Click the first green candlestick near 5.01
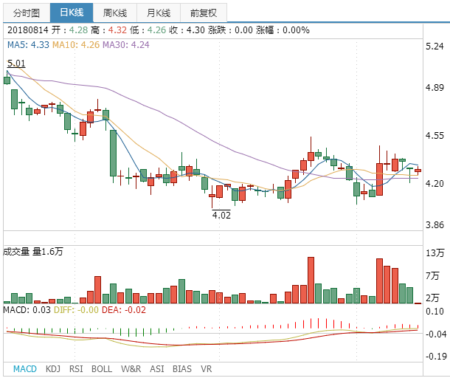 [7, 80]
